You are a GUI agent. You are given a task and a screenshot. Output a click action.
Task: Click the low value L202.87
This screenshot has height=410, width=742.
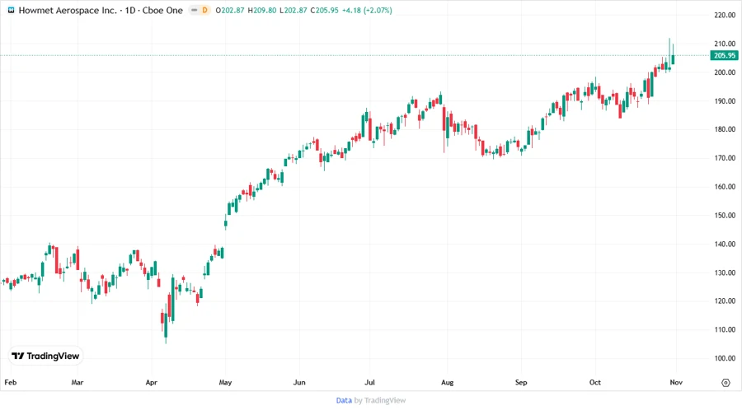(x=294, y=11)
